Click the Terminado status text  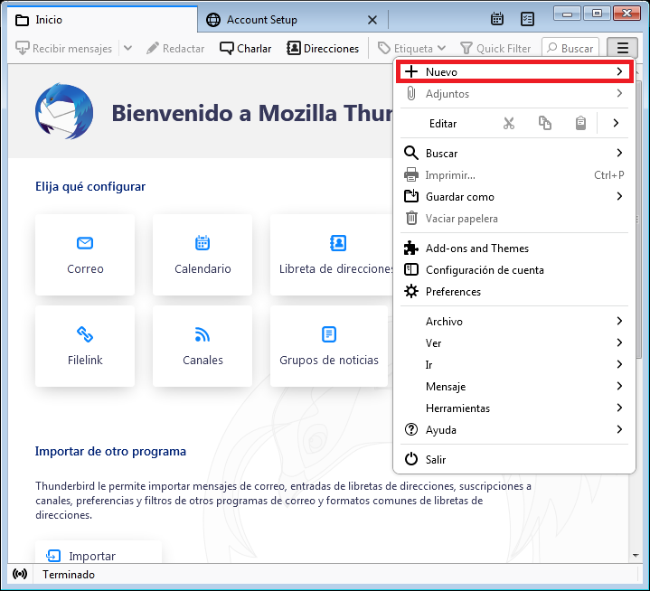pyautogui.click(x=69, y=575)
